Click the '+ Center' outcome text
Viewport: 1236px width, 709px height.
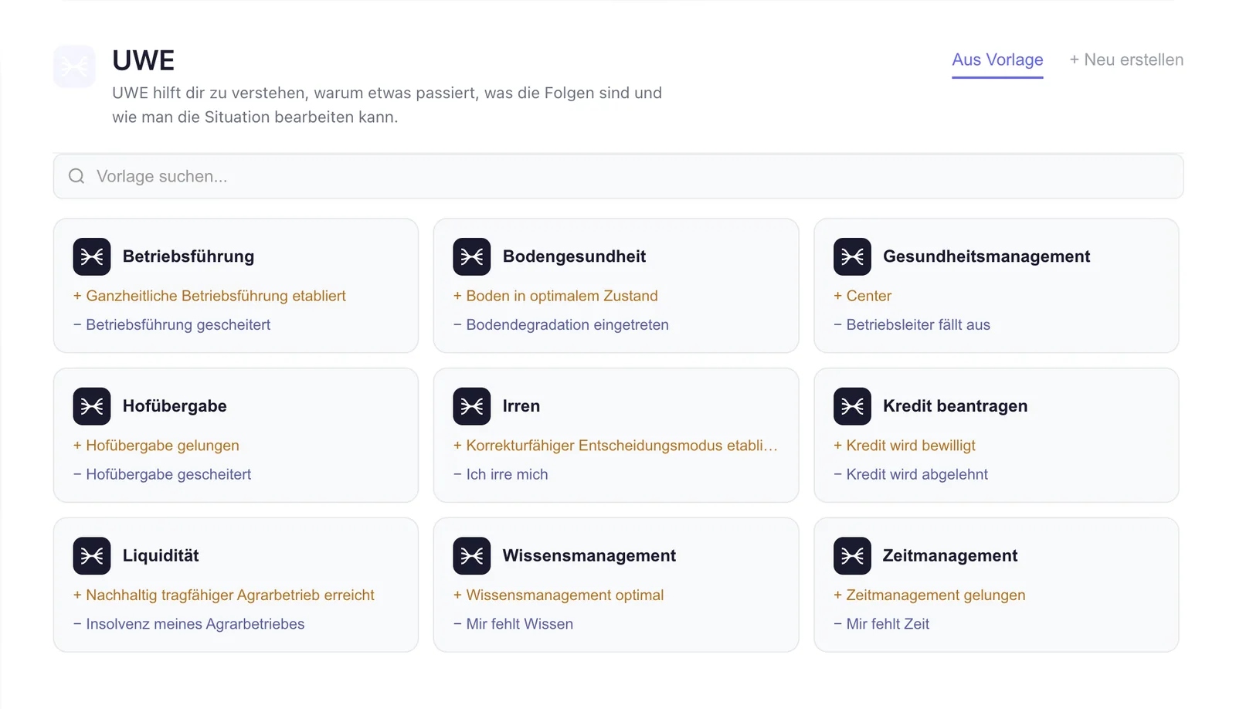coord(862,296)
